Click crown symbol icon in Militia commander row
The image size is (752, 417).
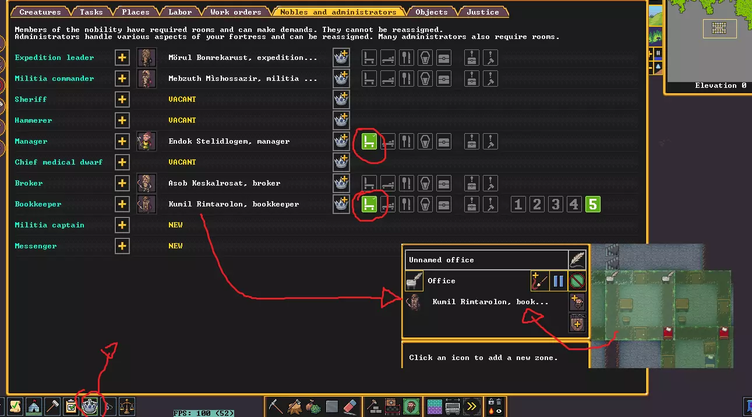click(341, 79)
